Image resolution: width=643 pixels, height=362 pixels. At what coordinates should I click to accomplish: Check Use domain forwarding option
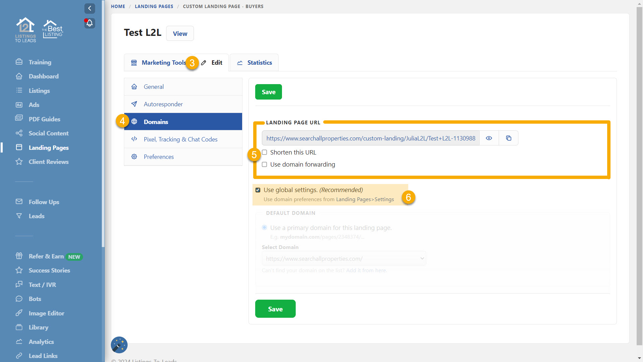click(265, 165)
